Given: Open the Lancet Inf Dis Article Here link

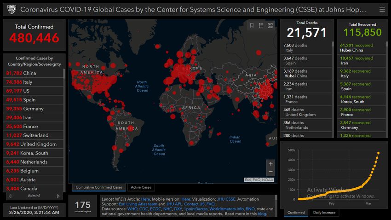Looking at the screenshot, I should coord(145,199).
